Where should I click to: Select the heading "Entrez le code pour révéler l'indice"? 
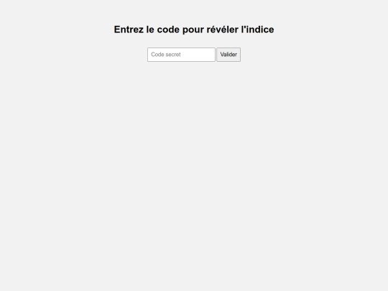[x=194, y=29]
